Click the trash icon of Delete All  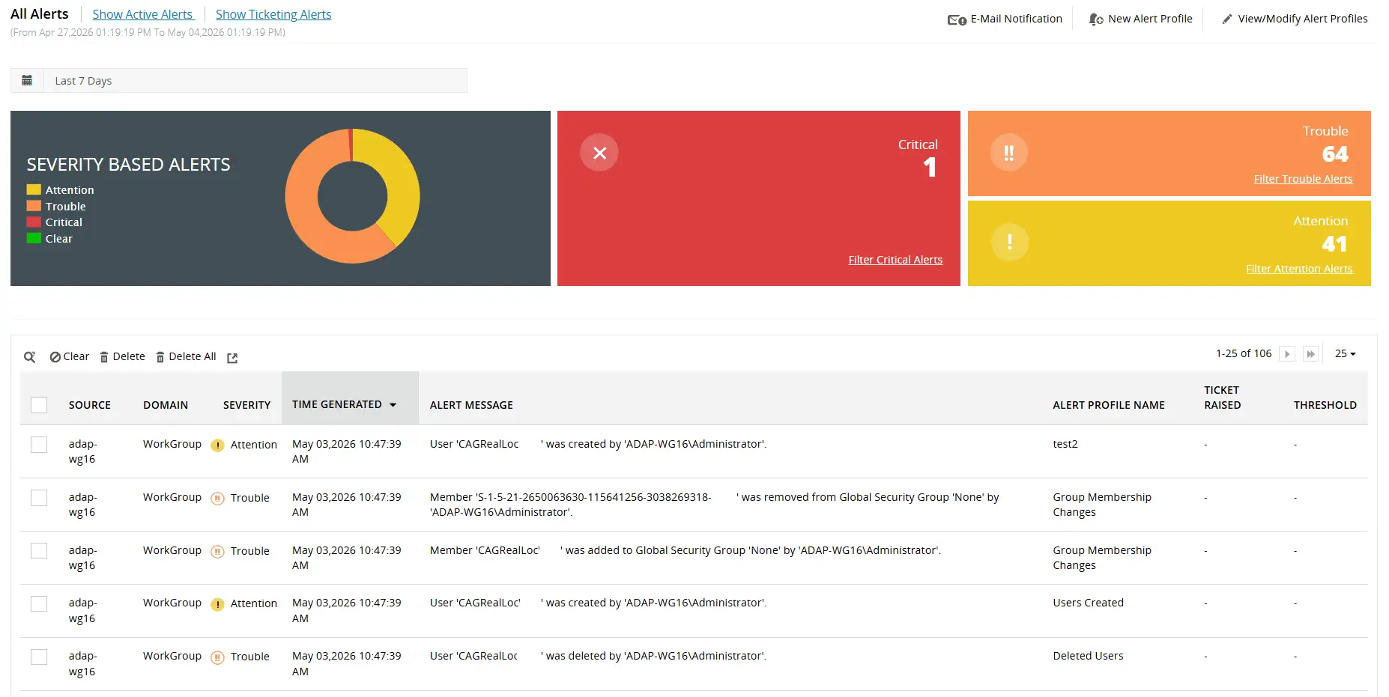tap(160, 357)
